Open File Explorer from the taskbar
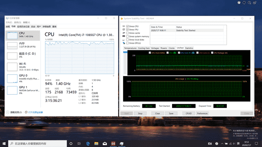Screen dimensions: 262x147 (x=96, y=143)
